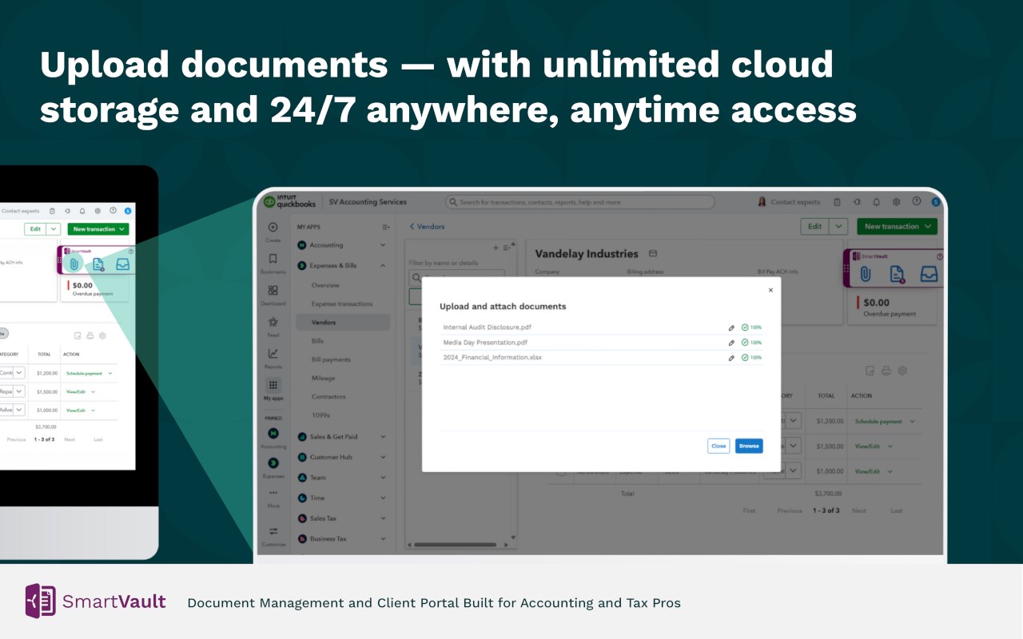
Task: Open the profile avatar in main window header
Action: click(935, 202)
